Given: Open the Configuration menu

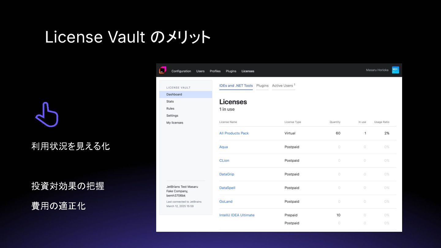Looking at the screenshot, I should [181, 71].
